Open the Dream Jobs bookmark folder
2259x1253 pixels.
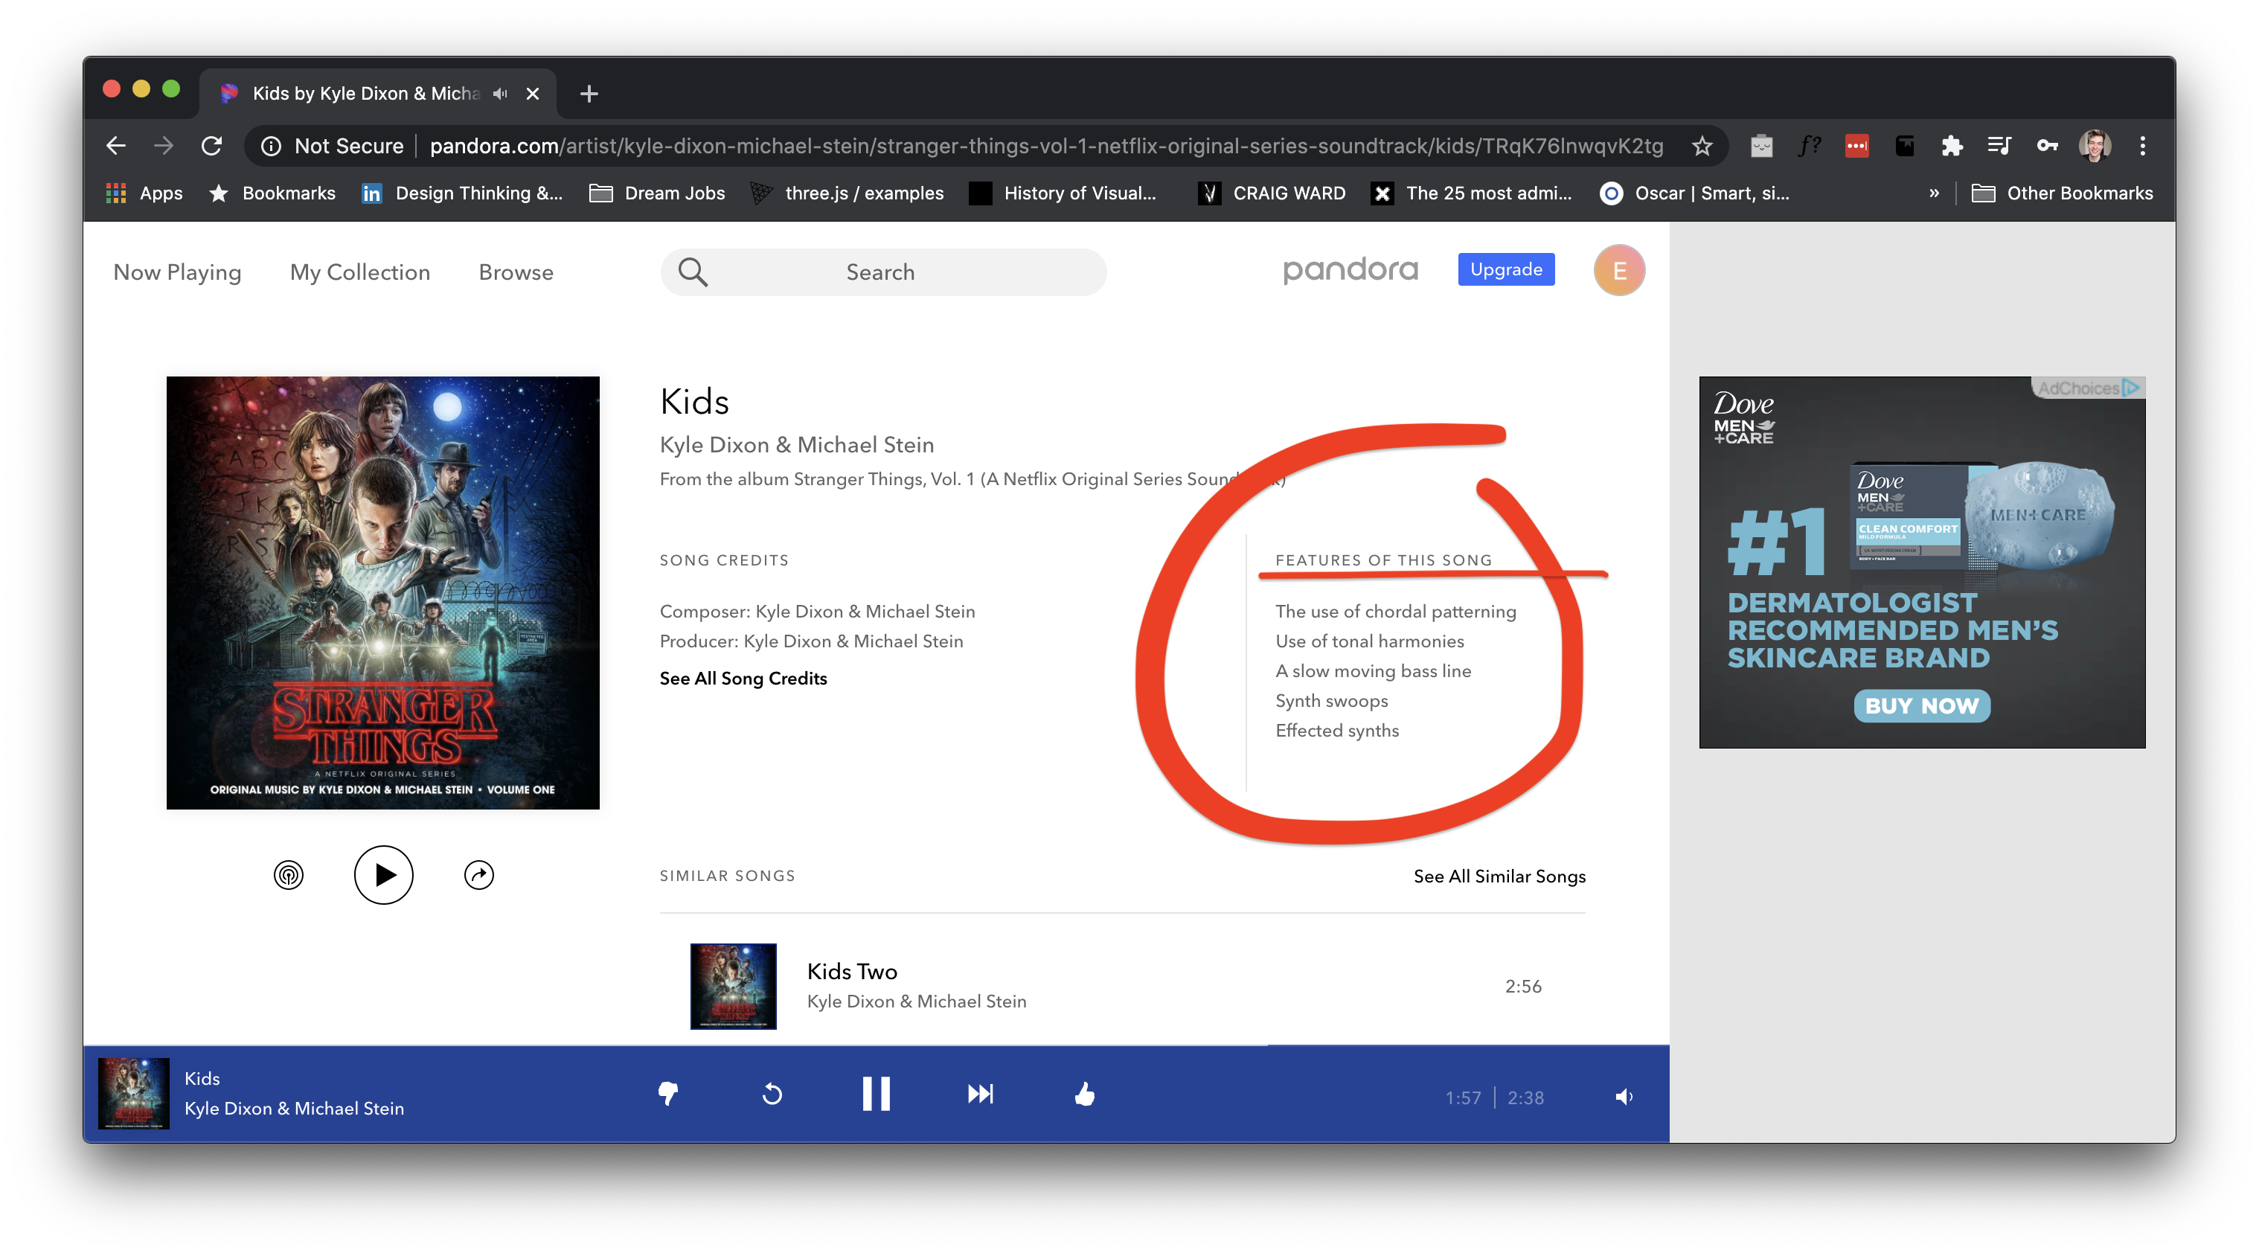click(657, 193)
